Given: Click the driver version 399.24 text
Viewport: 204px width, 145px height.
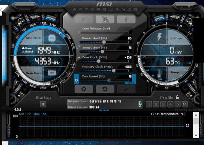Looking at the screenshot, I should click(94, 107).
